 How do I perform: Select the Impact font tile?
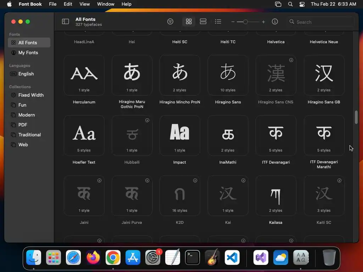[180, 135]
